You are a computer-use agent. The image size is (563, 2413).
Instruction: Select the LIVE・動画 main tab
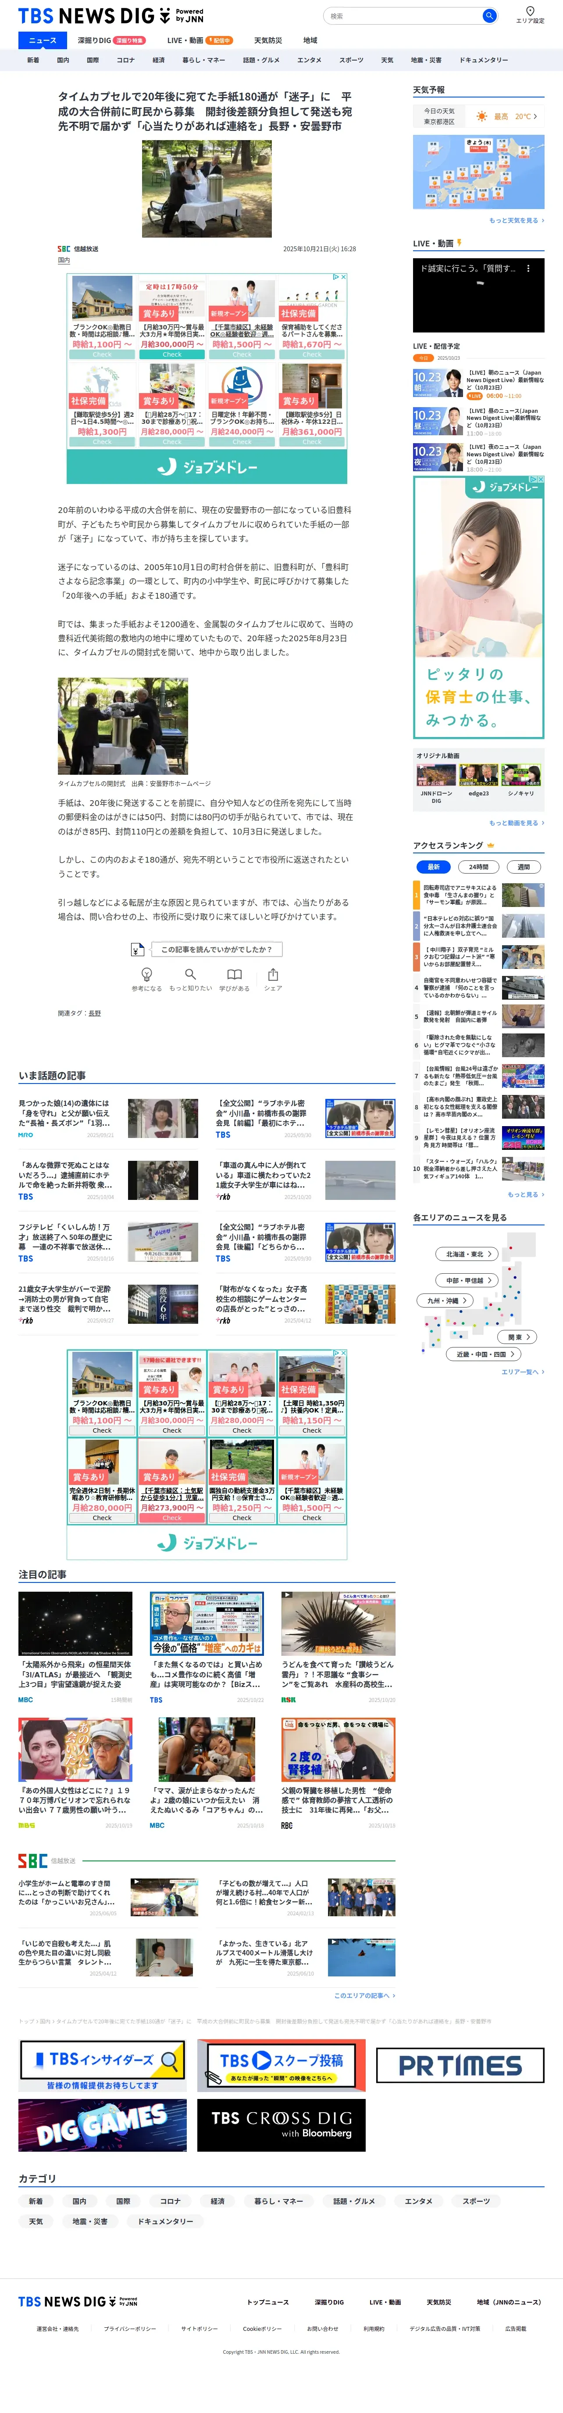pos(199,40)
